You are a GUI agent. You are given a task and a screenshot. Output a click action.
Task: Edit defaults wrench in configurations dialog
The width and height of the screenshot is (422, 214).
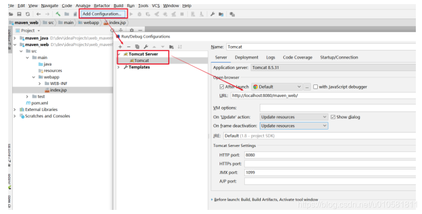click(146, 47)
